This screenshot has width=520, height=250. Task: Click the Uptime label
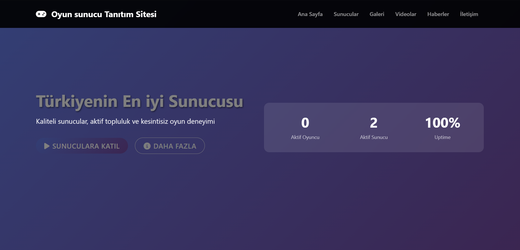[443, 137]
